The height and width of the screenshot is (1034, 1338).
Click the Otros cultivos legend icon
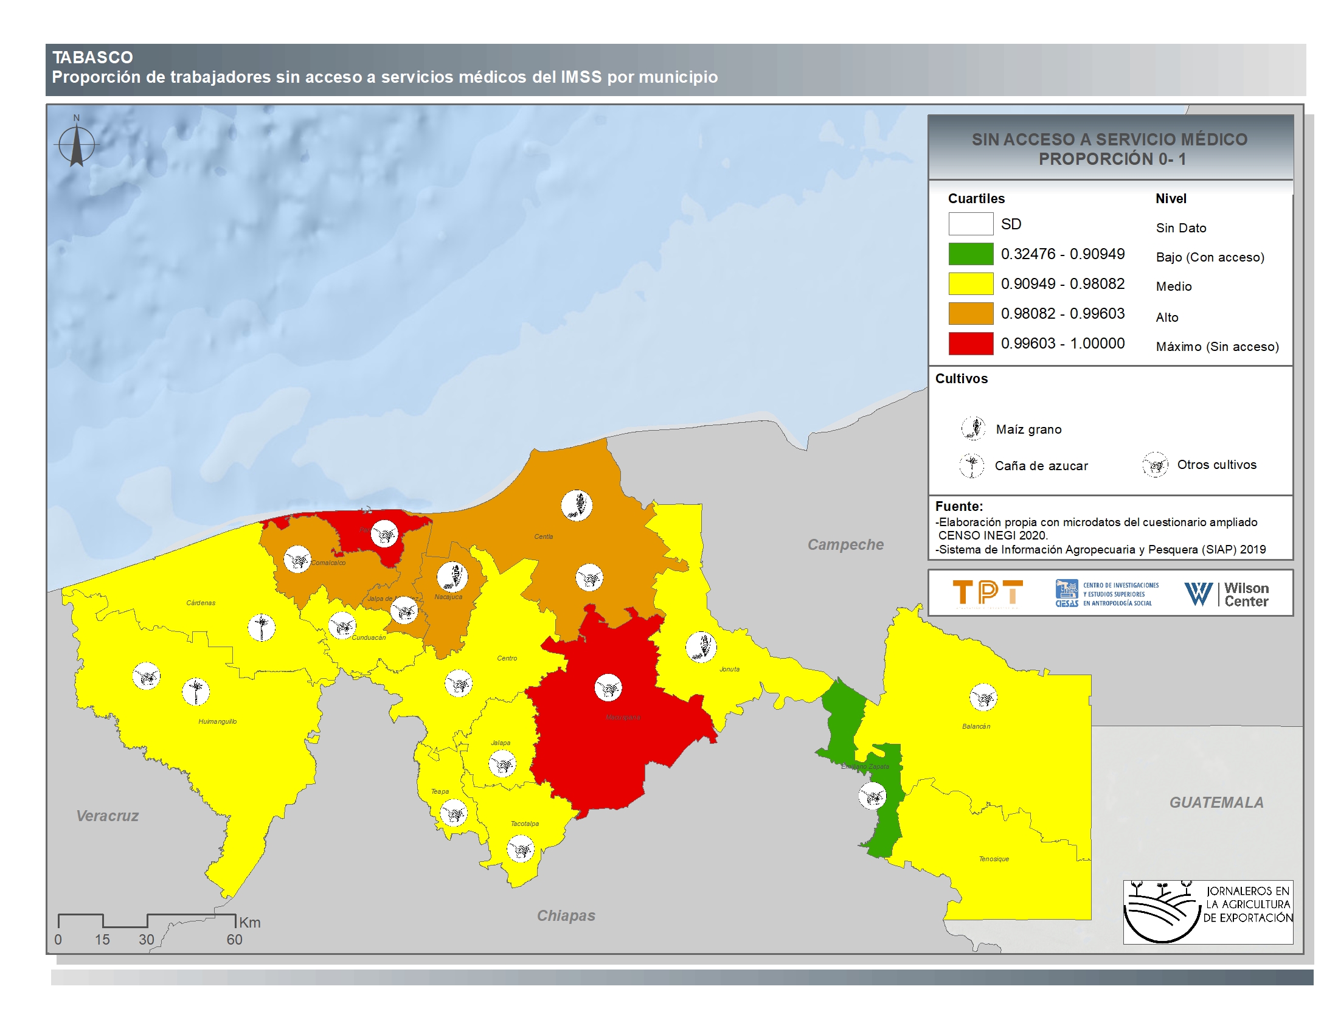(x=1156, y=465)
